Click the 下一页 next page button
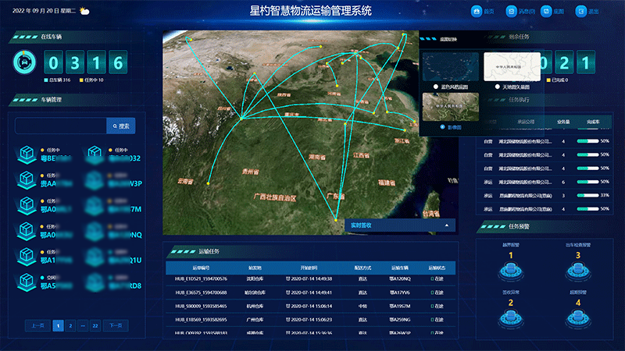The height and width of the screenshot is (351, 625). click(115, 325)
